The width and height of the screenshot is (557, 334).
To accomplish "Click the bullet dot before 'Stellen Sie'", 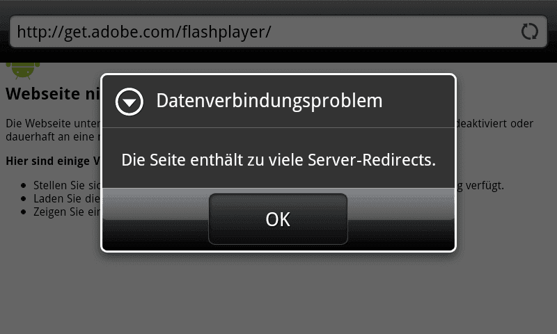I will 24,185.
